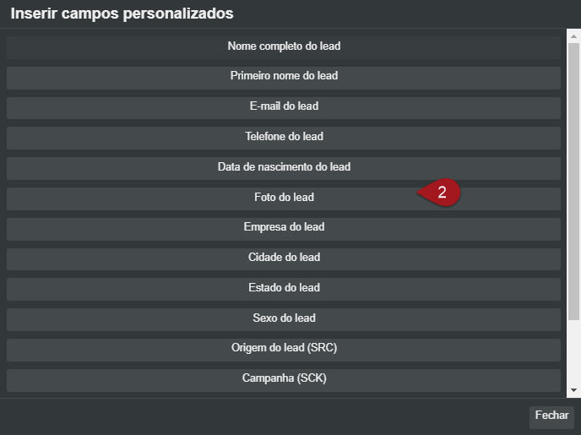Select Empresa do lead field
581x435 pixels.
284,227
